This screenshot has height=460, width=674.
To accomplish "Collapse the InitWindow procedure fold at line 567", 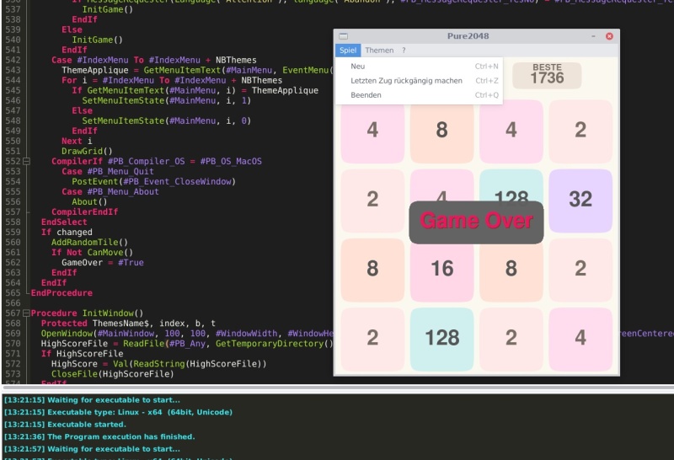I will coord(26,313).
